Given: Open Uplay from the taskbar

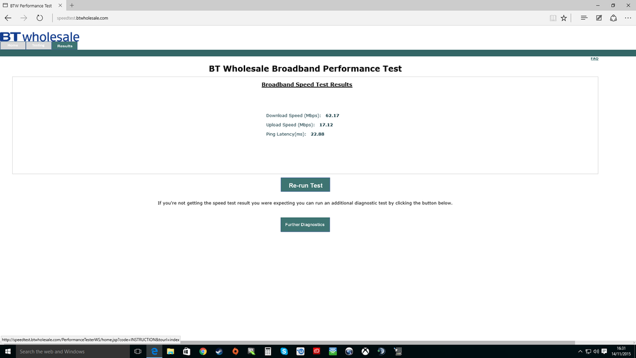Looking at the screenshot, I should pyautogui.click(x=300, y=352).
